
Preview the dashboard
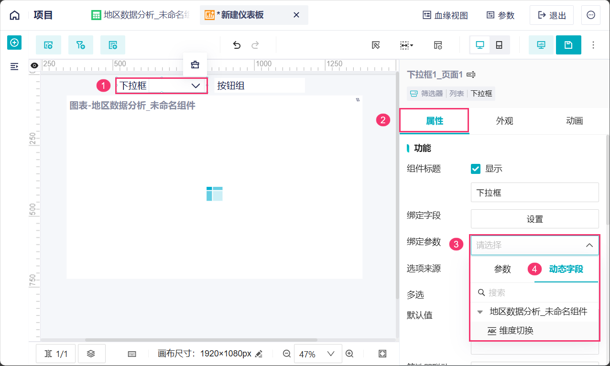coord(541,45)
